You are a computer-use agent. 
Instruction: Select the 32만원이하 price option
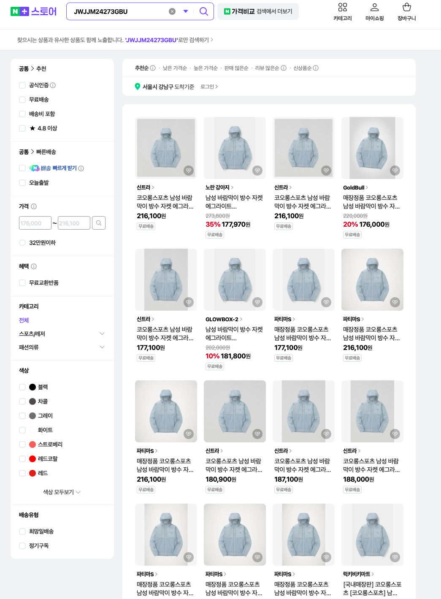[22, 243]
